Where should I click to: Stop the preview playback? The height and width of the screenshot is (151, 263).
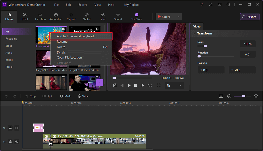tap(136, 85)
